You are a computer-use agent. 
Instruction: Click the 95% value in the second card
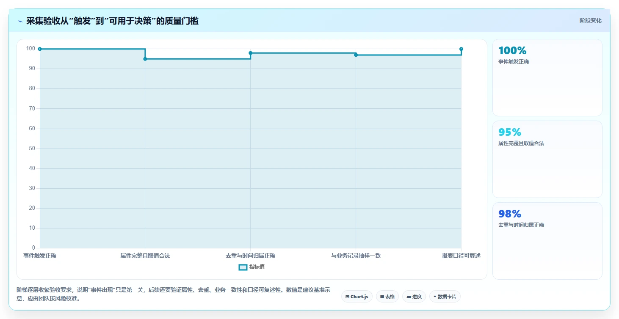click(x=510, y=132)
